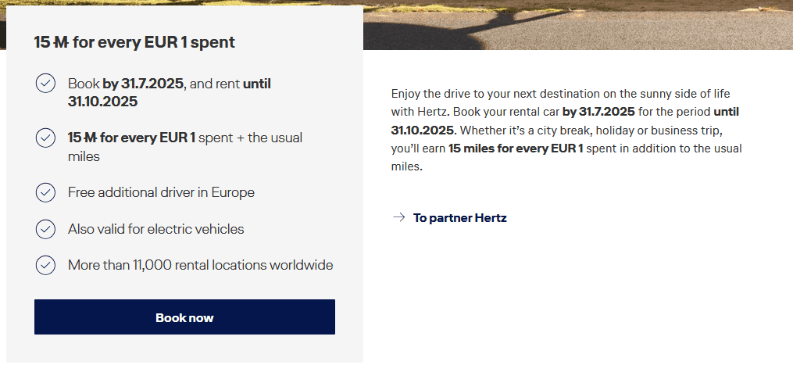The image size is (793, 365).
Task: Click checkmark beside 11,000 rental locations
Action: point(45,265)
